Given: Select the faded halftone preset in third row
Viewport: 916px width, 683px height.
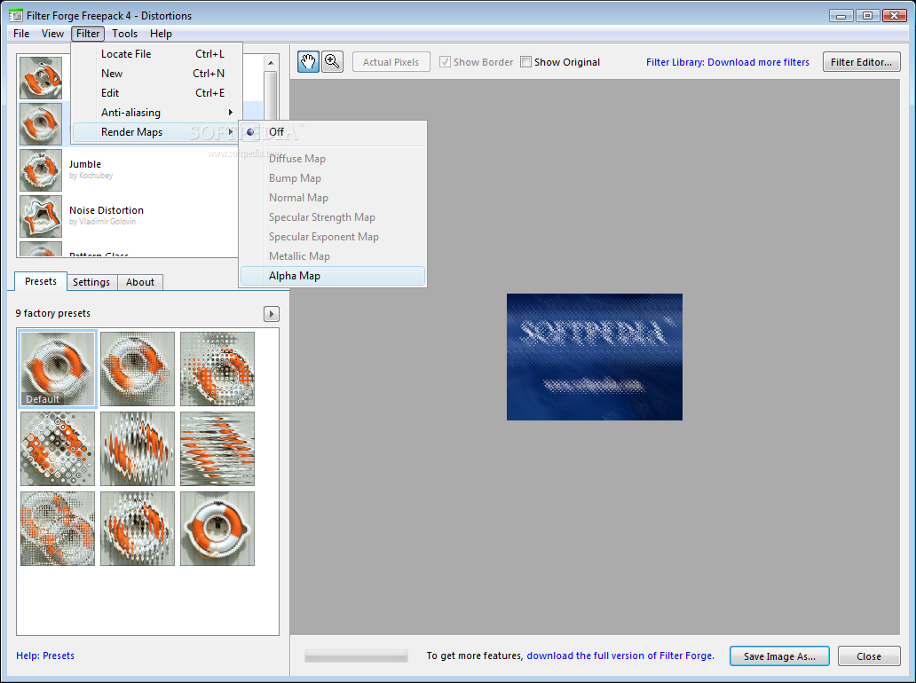Looking at the screenshot, I should 57,529.
